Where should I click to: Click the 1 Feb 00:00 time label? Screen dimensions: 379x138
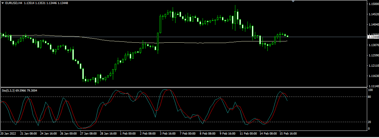pyautogui.click(x=127, y=134)
